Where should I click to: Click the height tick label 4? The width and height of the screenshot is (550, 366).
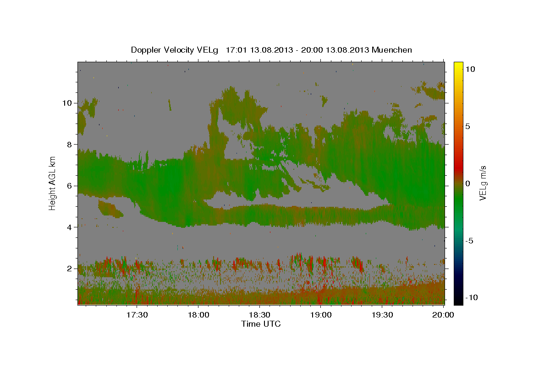pyautogui.click(x=70, y=227)
